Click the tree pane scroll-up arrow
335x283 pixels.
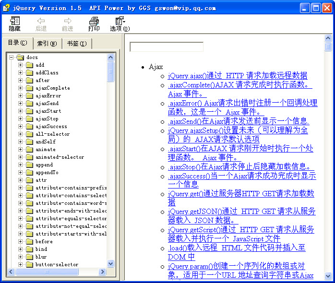pos(111,57)
